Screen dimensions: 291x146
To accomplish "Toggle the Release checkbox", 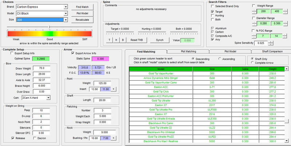I will pyautogui.click(x=13, y=138).
